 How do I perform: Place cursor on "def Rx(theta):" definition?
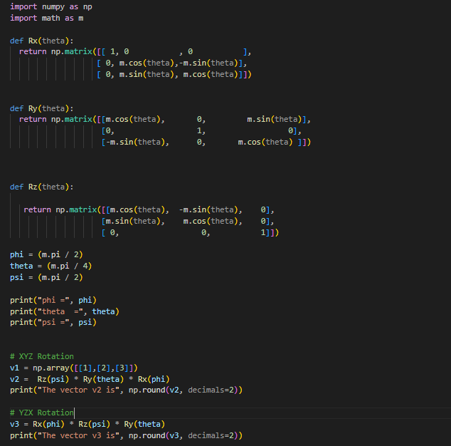pos(42,41)
